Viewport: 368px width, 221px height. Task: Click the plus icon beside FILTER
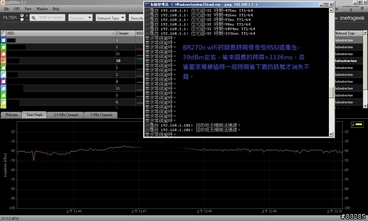(27, 16)
